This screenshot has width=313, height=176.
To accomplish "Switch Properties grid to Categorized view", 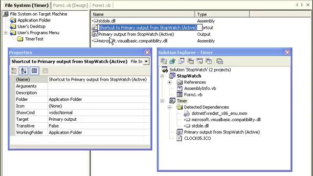I will click(14, 70).
